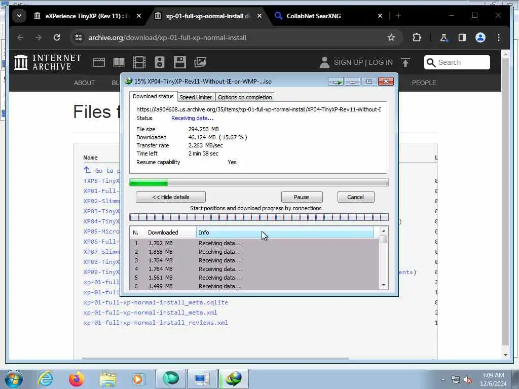Select the Speed Limiter tab
The width and height of the screenshot is (519, 389).
196,97
